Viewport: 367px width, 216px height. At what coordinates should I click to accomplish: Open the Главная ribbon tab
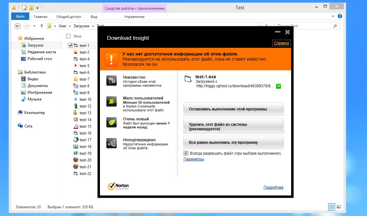tap(40, 17)
